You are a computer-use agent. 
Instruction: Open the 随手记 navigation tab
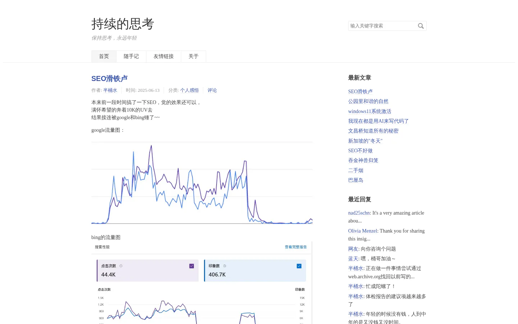pos(131,57)
